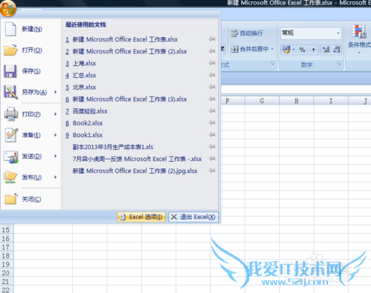Click the increase decimal icon
Screen dimensions: 371x293
point(326,50)
